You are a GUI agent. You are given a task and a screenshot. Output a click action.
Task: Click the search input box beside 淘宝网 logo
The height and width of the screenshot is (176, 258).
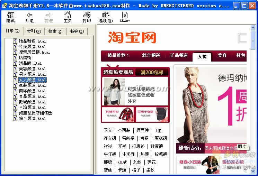click(242, 38)
